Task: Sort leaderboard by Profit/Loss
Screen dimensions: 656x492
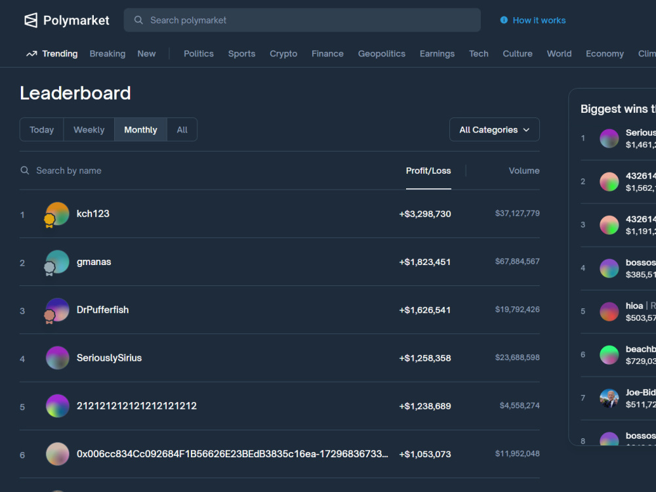Action: tap(428, 171)
